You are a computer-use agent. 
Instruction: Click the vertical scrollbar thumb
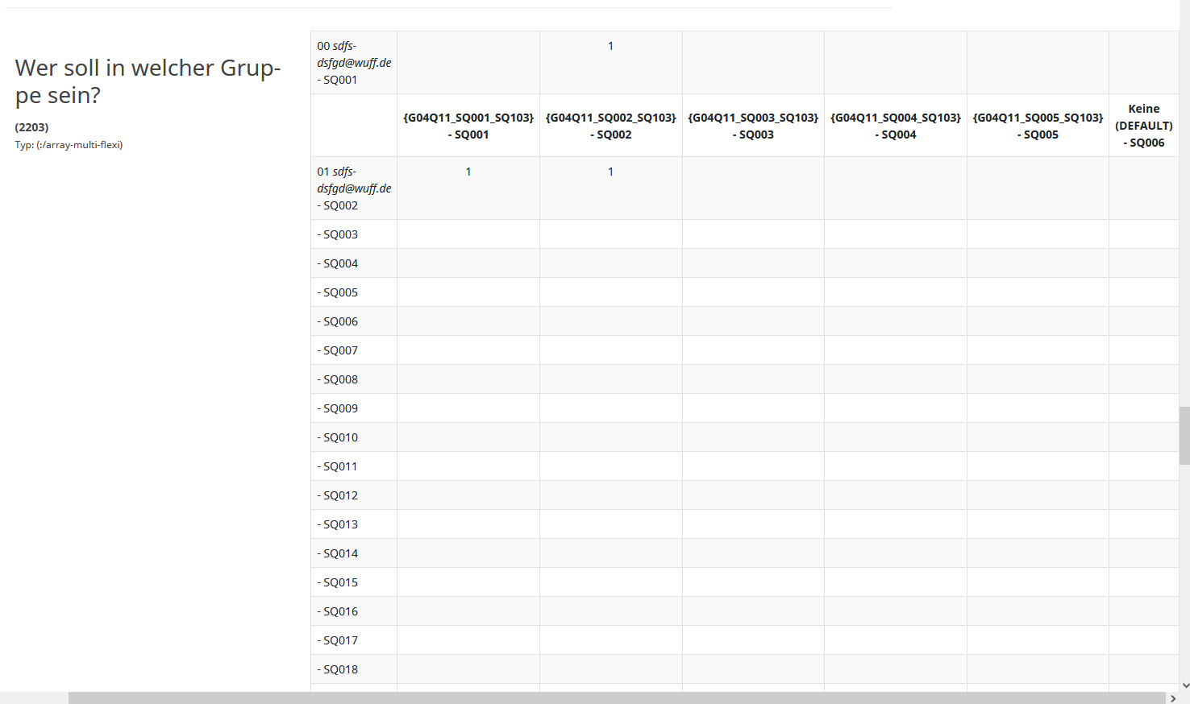(1184, 436)
